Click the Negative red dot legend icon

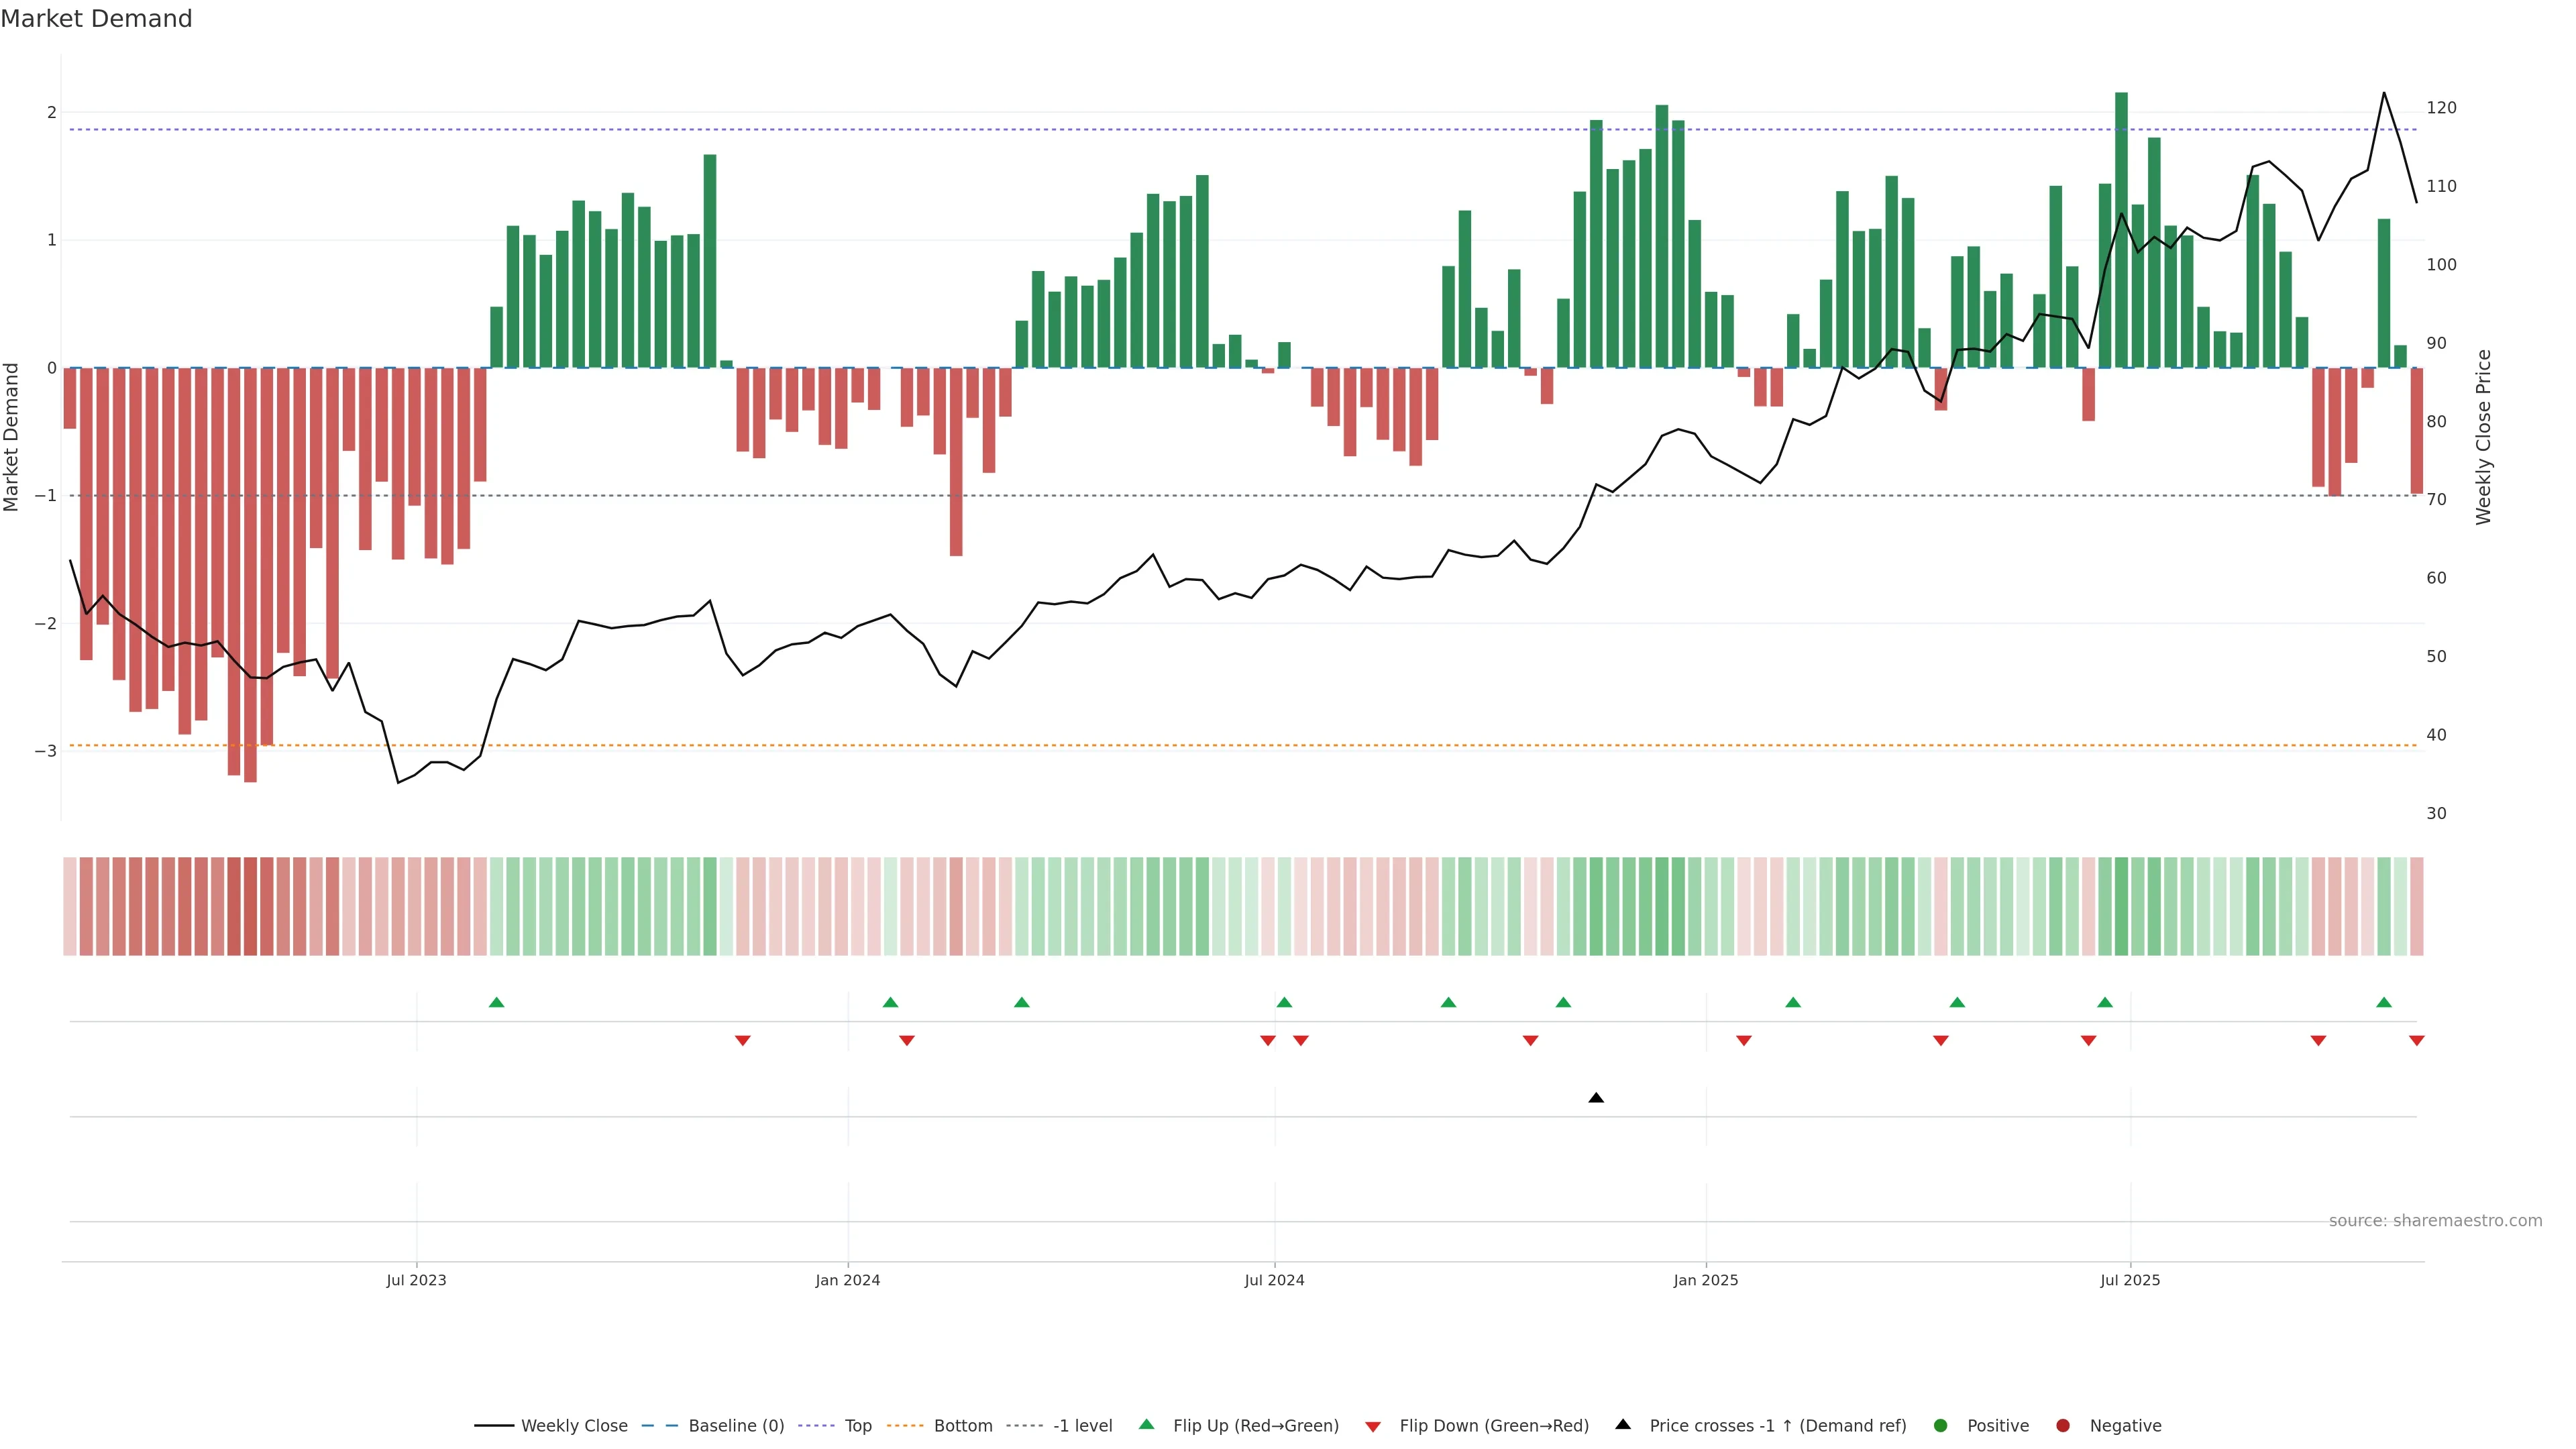2063,1425
